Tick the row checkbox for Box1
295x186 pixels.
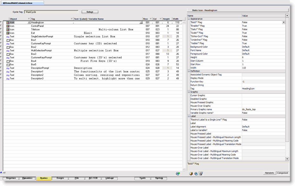[x=1, y=40]
